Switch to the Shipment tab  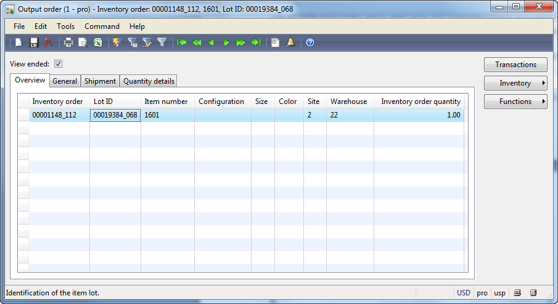click(100, 81)
